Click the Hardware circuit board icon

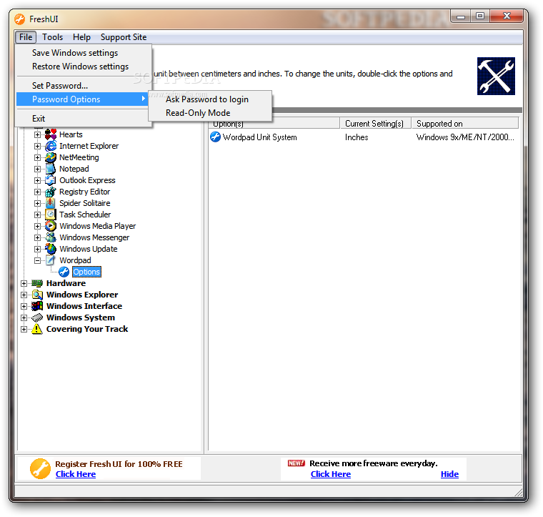point(37,283)
